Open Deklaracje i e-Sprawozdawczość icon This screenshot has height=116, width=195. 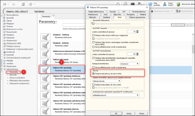click(5, 49)
